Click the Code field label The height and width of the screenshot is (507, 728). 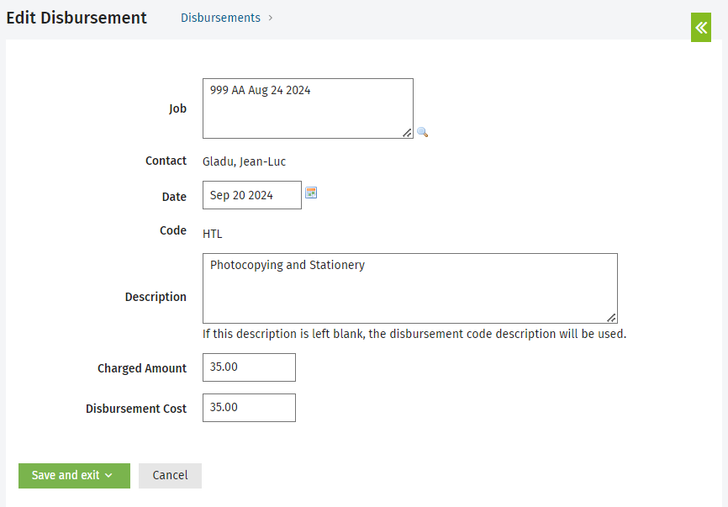(173, 230)
